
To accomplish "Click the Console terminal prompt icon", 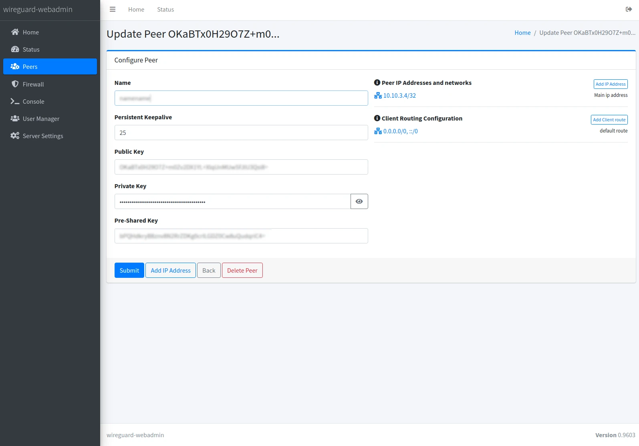I will [15, 101].
